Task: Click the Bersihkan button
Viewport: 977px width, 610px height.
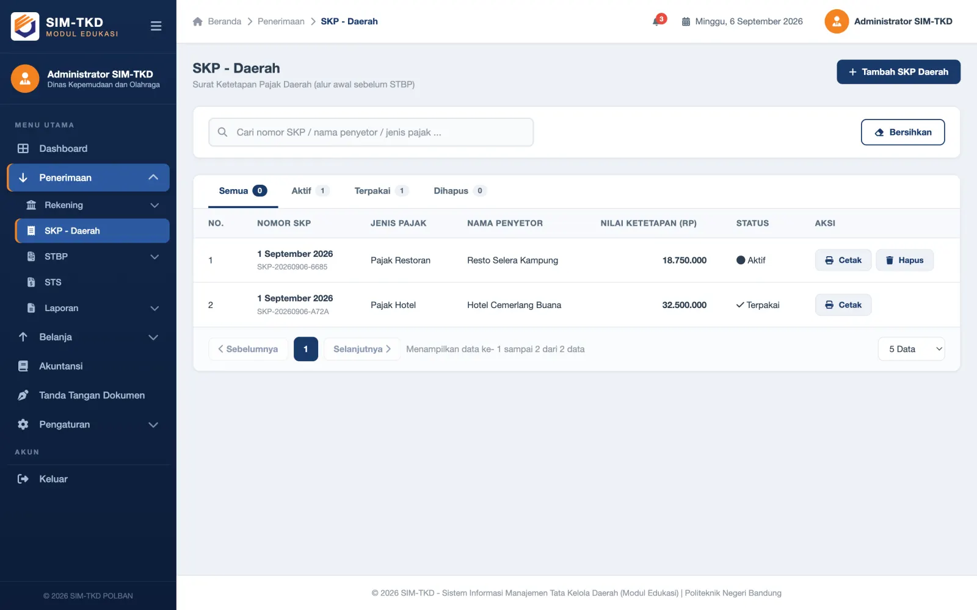Action: (x=903, y=132)
